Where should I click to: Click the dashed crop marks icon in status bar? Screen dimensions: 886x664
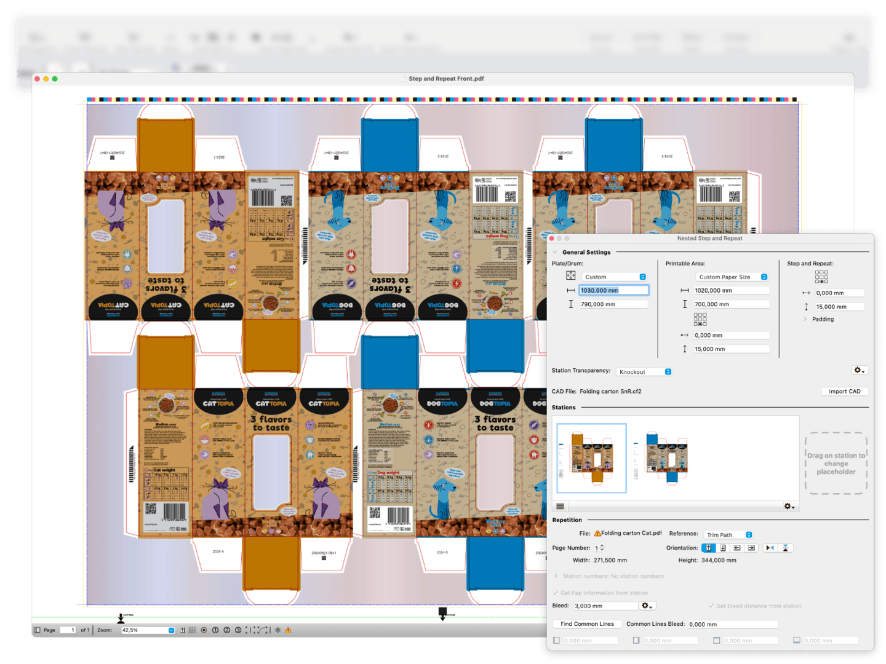(251, 630)
